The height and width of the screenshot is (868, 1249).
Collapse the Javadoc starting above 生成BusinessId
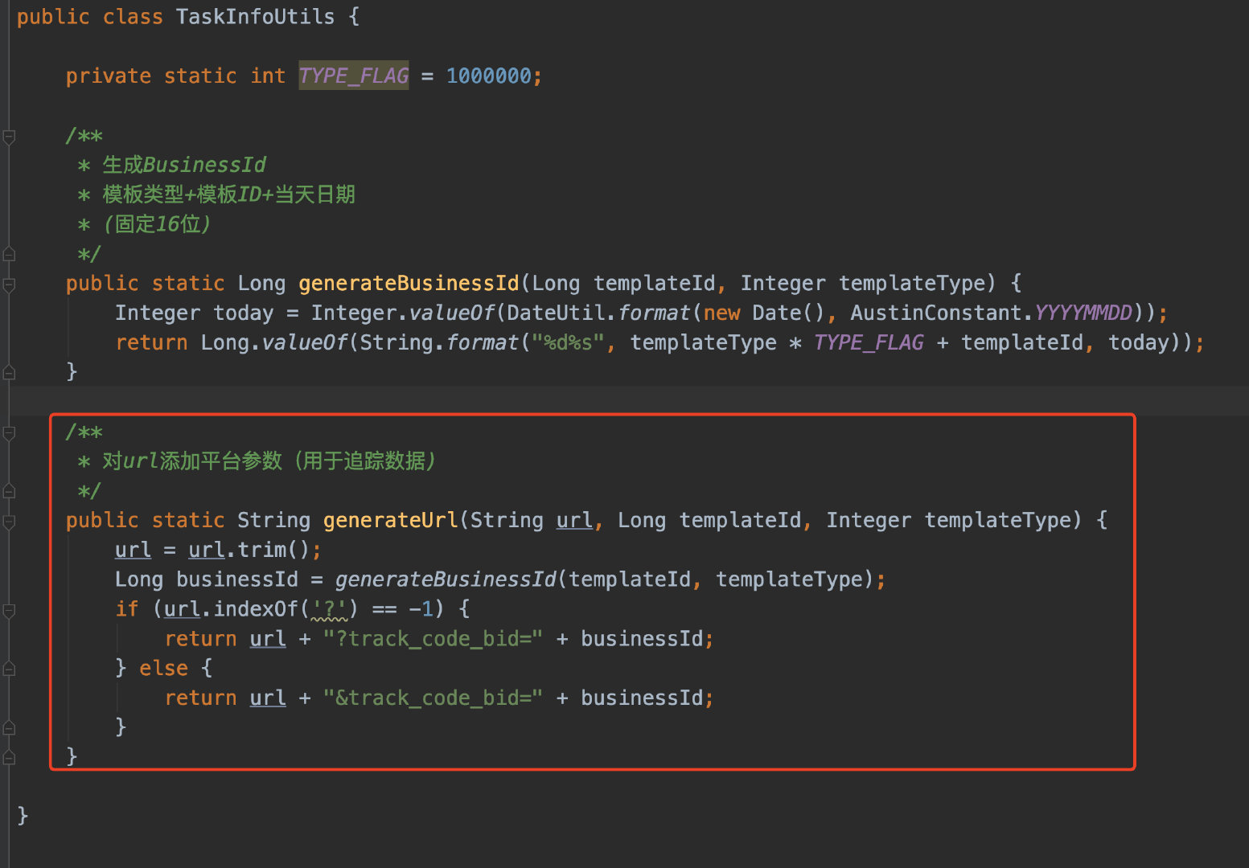coord(9,137)
